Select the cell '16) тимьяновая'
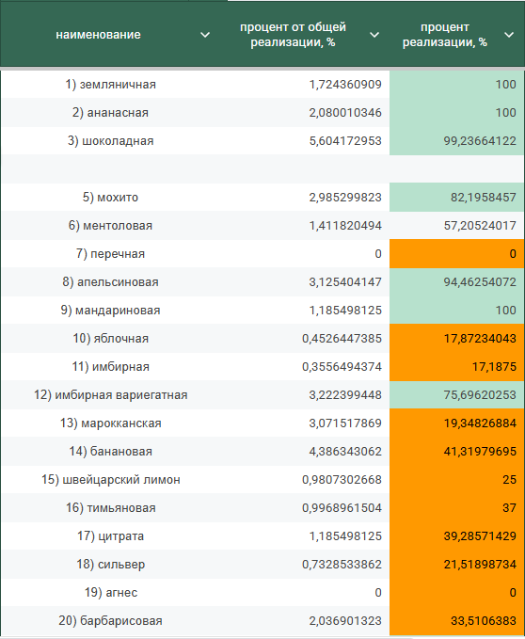525x639 pixels. [110, 508]
